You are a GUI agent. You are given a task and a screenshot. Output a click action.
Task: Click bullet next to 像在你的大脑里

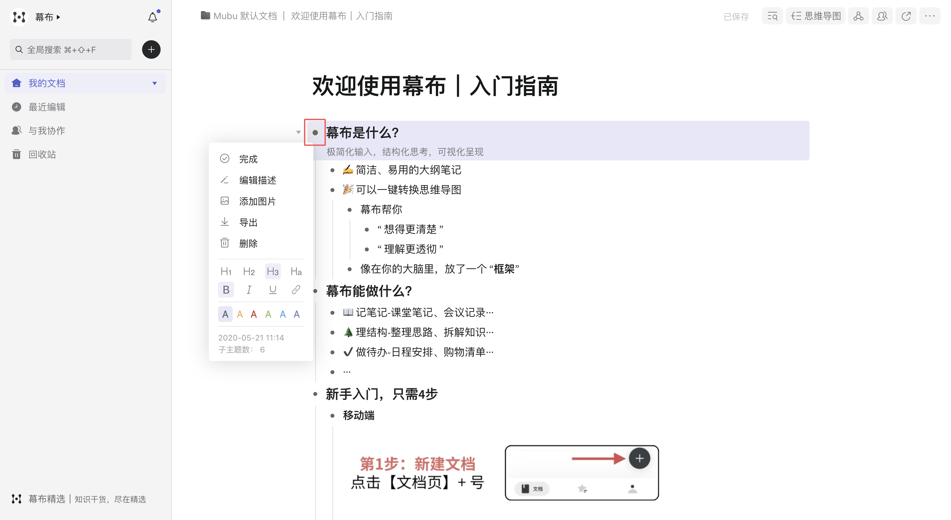pos(350,269)
